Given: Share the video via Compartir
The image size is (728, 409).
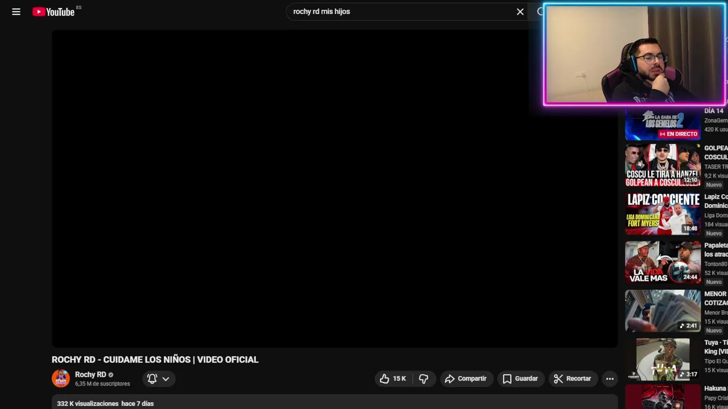Looking at the screenshot, I should coord(466,378).
